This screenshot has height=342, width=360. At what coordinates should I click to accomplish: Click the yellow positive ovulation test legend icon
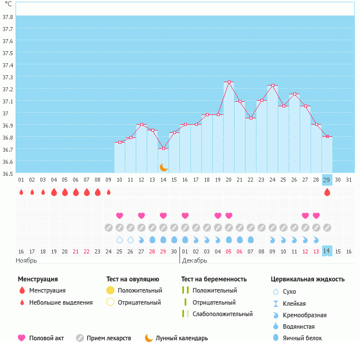coord(110,290)
